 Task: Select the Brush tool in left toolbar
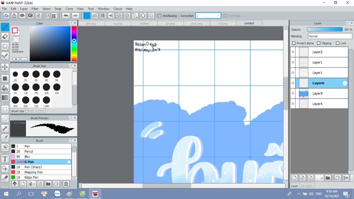pyautogui.click(x=5, y=27)
